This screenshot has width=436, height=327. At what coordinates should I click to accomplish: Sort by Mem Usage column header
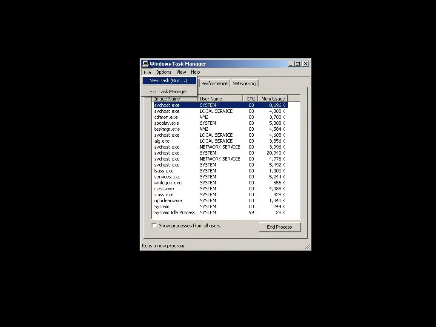pos(273,99)
